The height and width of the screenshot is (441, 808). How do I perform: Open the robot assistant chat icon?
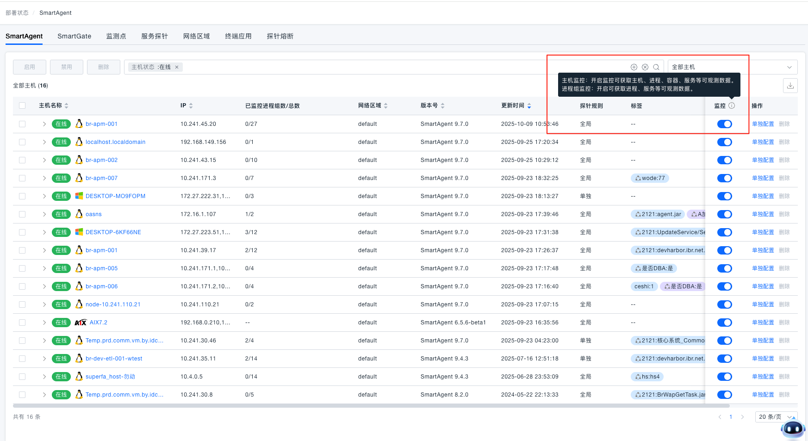(792, 429)
